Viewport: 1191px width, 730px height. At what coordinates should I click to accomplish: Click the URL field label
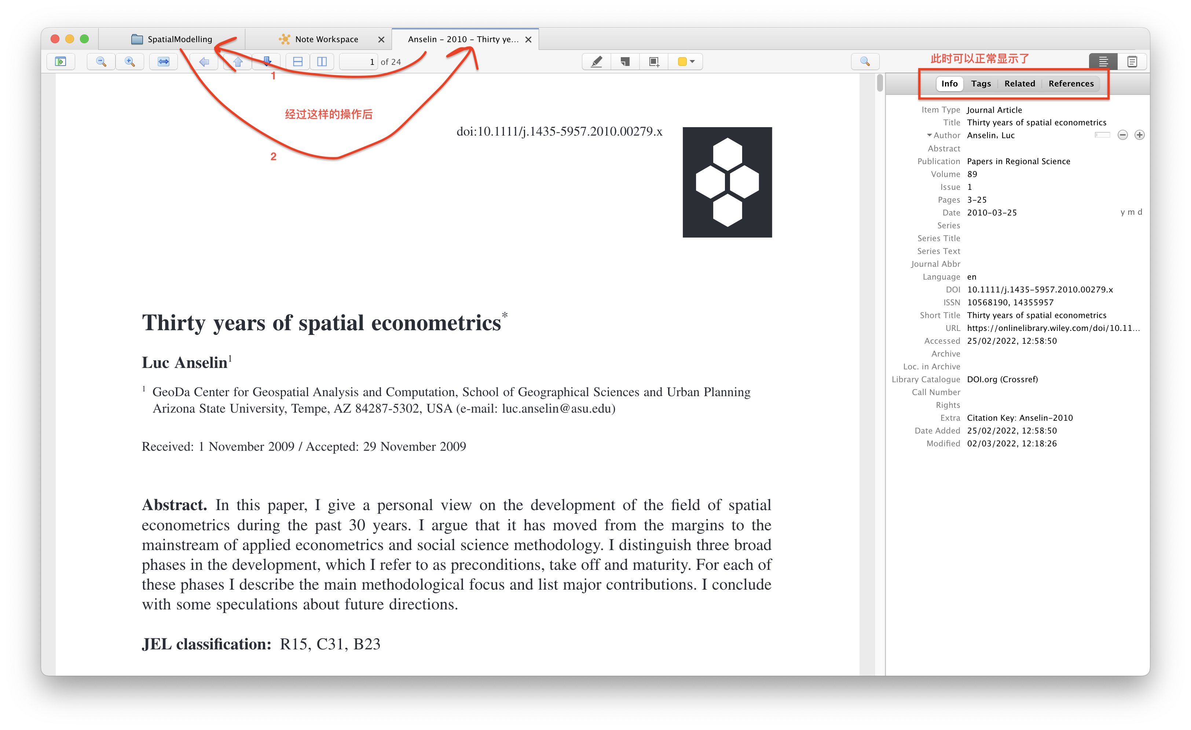953,328
